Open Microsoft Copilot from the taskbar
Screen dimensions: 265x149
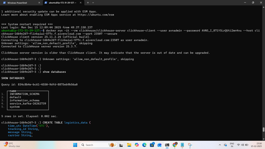pos(136,145)
